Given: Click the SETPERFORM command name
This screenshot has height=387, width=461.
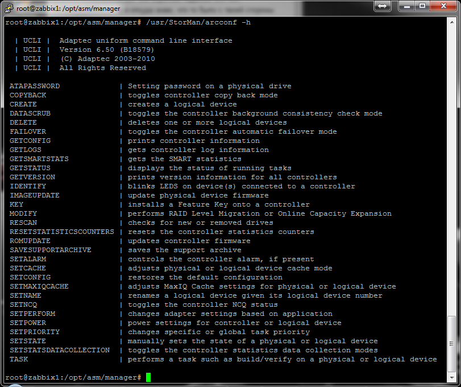Looking at the screenshot, I should pos(32,314).
